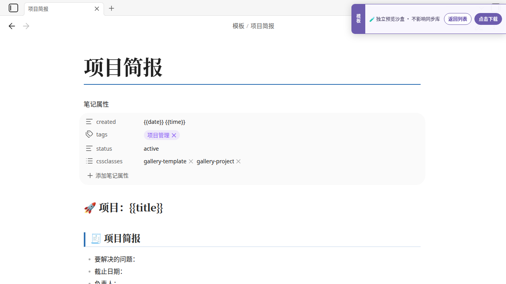Image resolution: width=506 pixels, height=284 pixels.
Task: Click the gallery-project class value
Action: coord(215,161)
